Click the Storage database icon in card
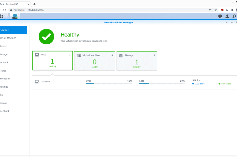 click(x=121, y=55)
